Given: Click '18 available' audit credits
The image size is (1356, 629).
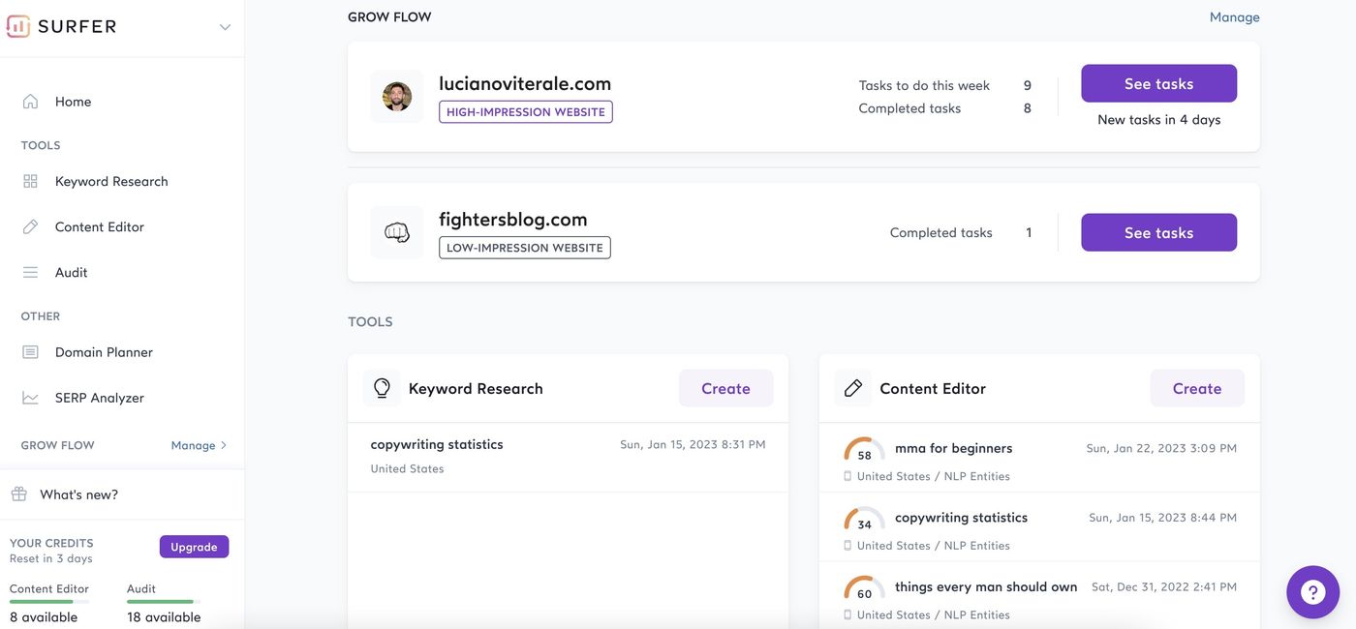Looking at the screenshot, I should [164, 617].
